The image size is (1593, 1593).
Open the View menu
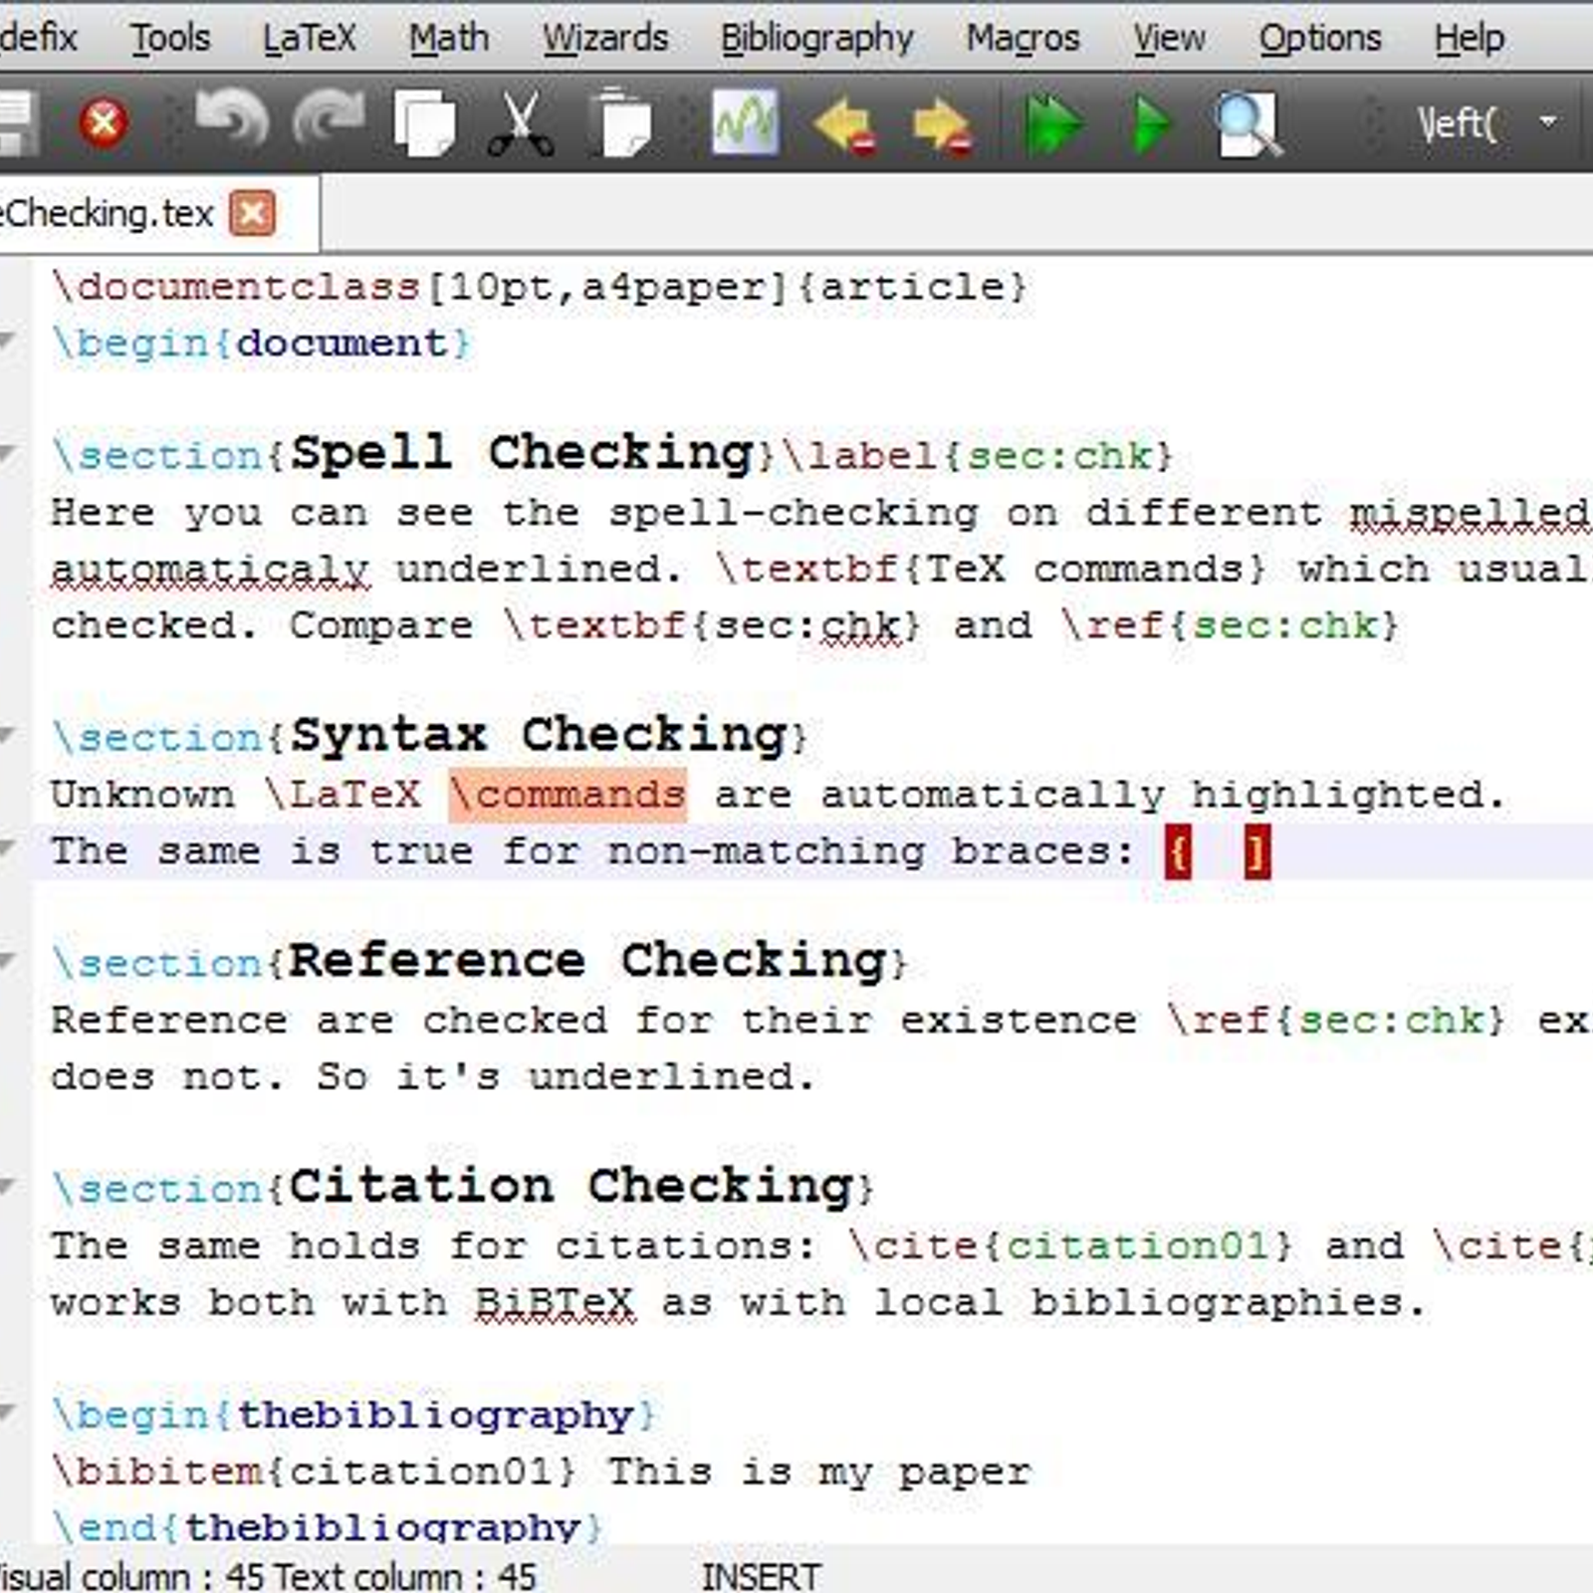pos(1169,38)
